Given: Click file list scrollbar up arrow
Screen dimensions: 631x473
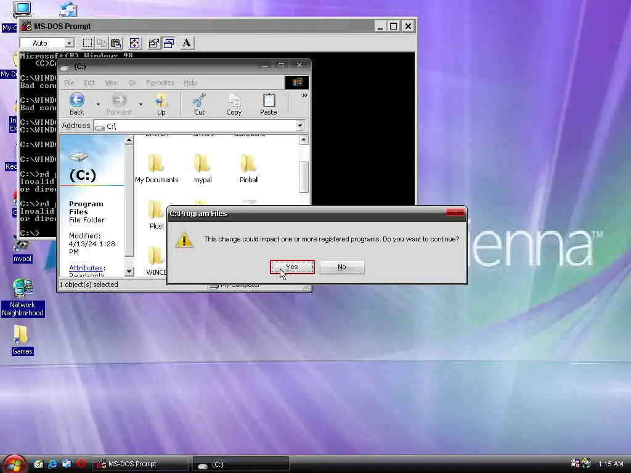Looking at the screenshot, I should pos(304,140).
